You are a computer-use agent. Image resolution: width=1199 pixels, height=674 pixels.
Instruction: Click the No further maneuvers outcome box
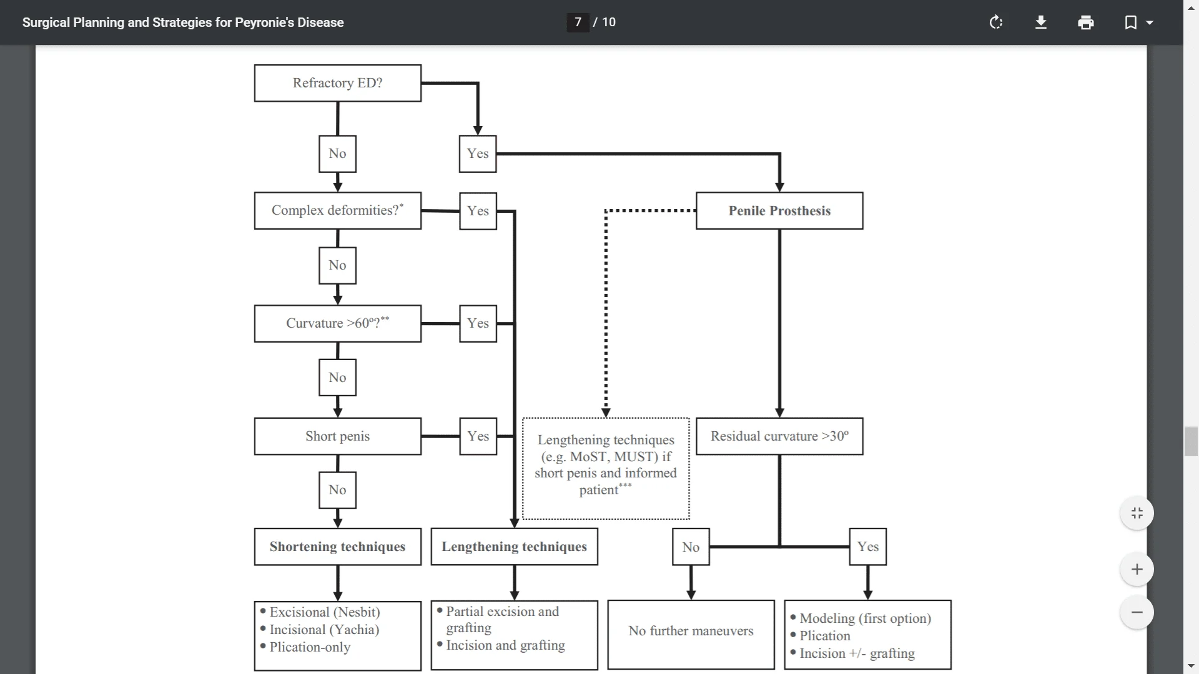pos(691,630)
